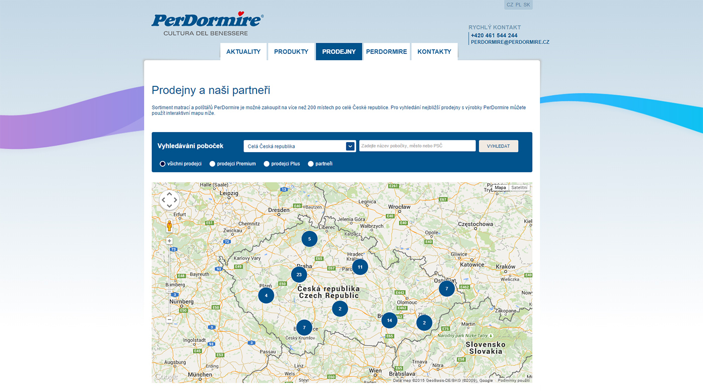Click the 'Kraków' label on the map

pos(506,267)
